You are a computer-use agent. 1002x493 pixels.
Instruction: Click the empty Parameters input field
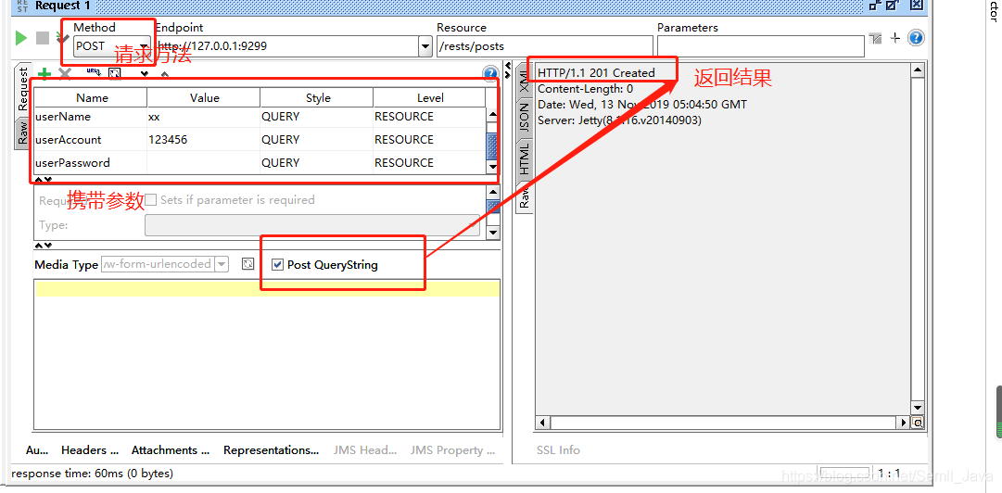(760, 46)
